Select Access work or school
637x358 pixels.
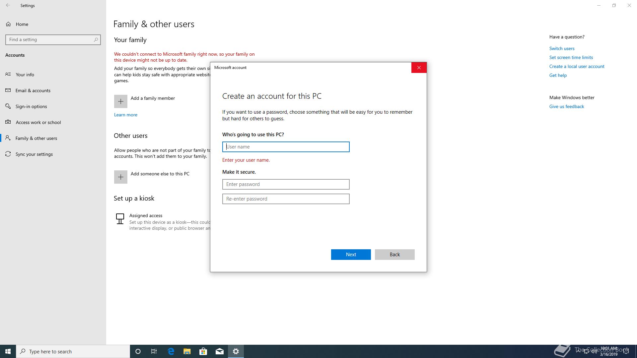point(38,122)
